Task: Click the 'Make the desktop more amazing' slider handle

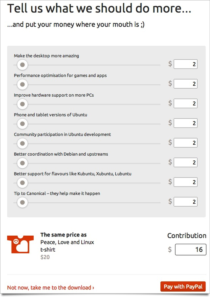Action: click(x=23, y=65)
